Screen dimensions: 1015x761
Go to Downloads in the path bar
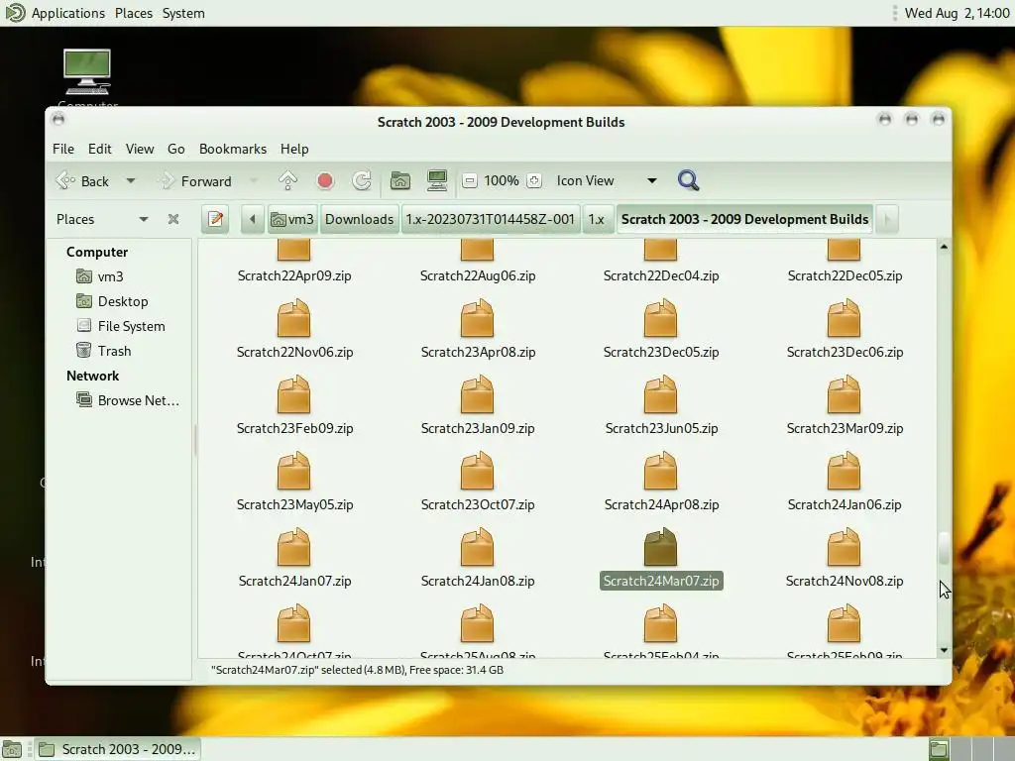point(359,219)
